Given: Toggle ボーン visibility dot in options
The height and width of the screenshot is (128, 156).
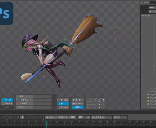Looking at the screenshot, I should (99, 102).
